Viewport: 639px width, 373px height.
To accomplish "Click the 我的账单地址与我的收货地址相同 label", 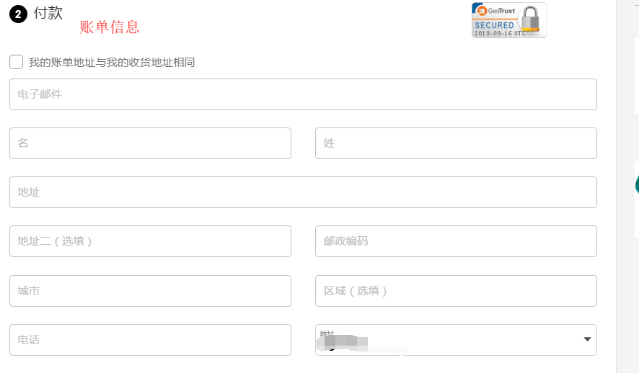I will (x=112, y=63).
